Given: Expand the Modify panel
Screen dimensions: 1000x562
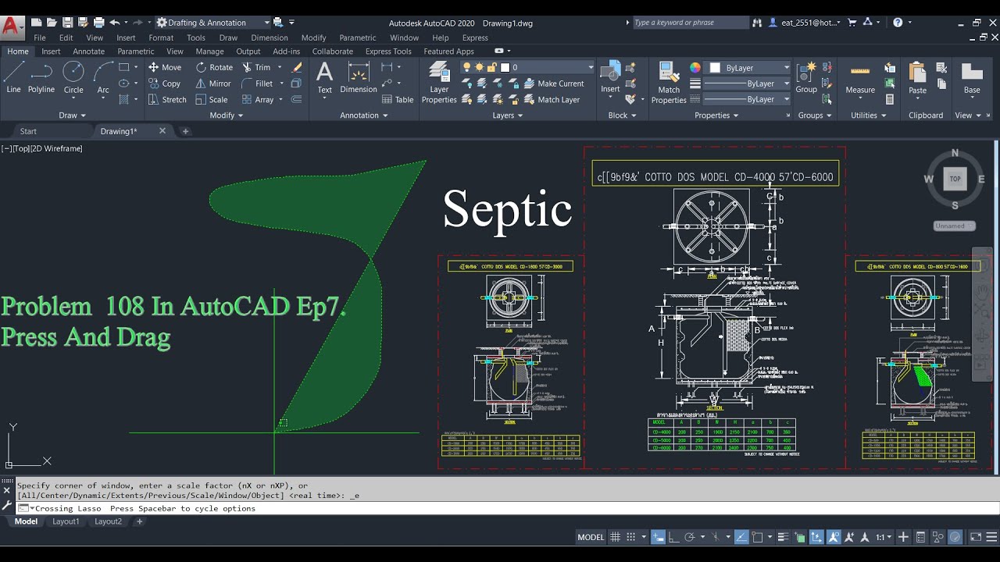Looking at the screenshot, I should 227,116.
